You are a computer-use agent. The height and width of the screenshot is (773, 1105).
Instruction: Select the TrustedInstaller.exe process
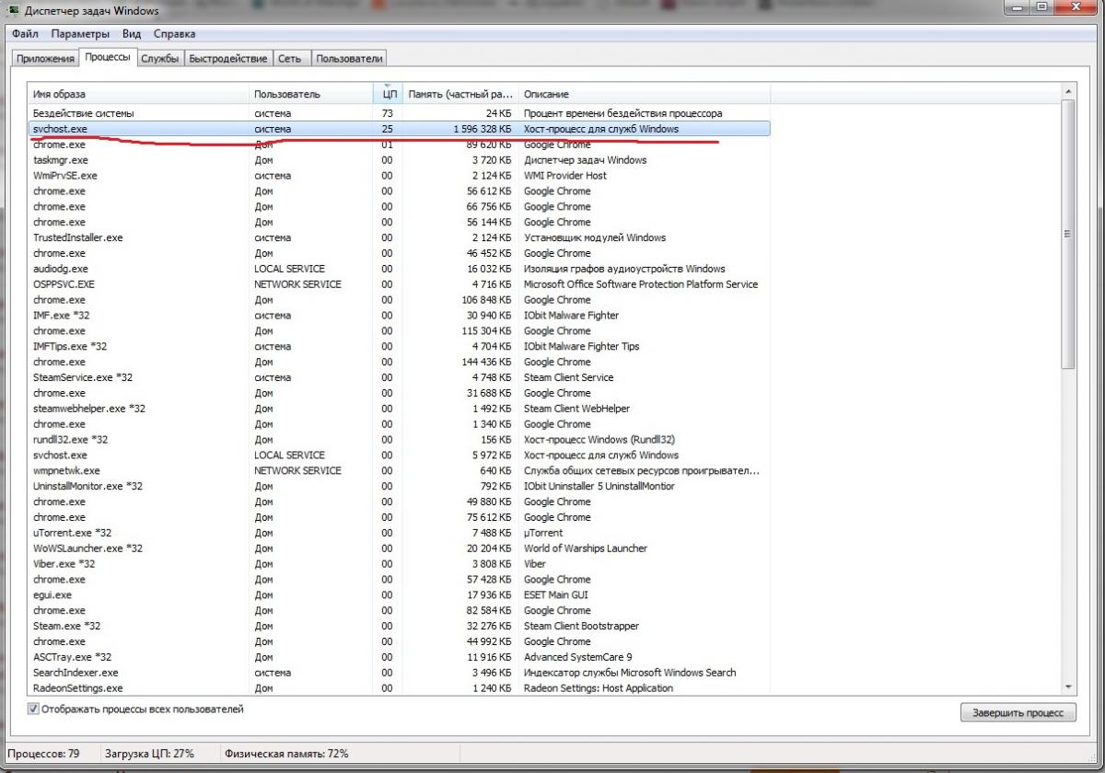coord(400,237)
